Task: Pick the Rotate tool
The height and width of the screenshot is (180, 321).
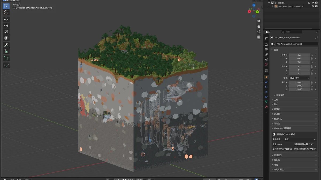Action: pos(6,26)
